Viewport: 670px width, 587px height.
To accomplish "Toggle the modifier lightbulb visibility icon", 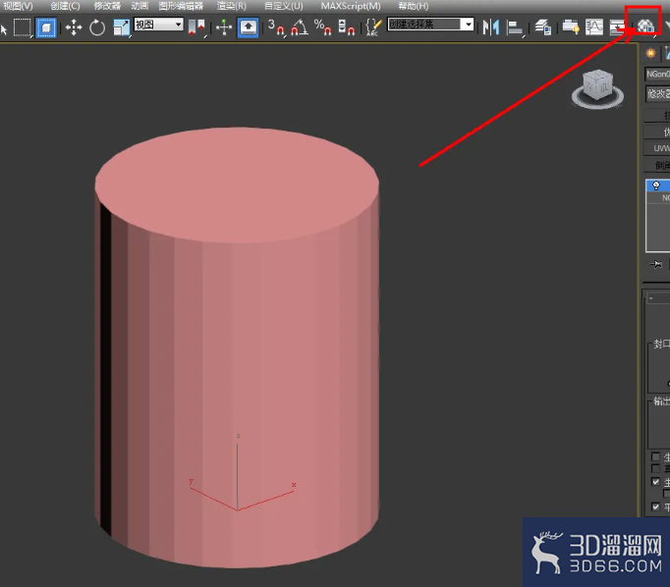I will (x=656, y=186).
